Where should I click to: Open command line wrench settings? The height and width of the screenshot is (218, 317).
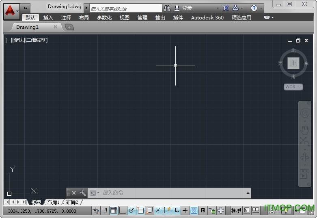[83, 193]
